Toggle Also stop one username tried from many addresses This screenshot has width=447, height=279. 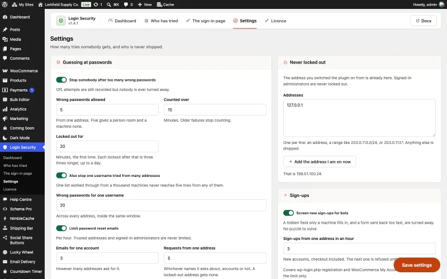click(x=61, y=176)
